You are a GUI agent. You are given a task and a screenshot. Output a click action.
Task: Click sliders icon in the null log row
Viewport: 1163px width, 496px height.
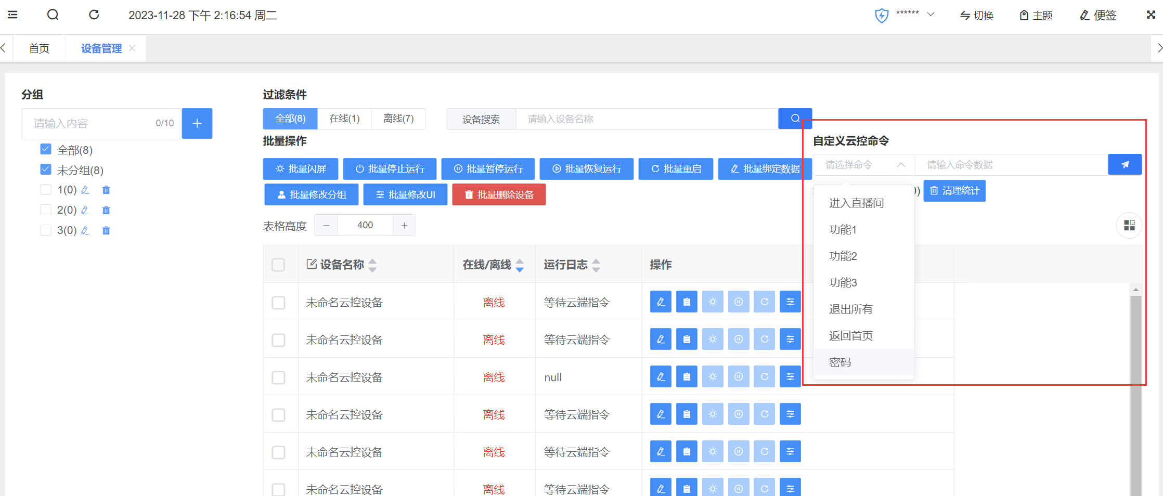(x=791, y=376)
